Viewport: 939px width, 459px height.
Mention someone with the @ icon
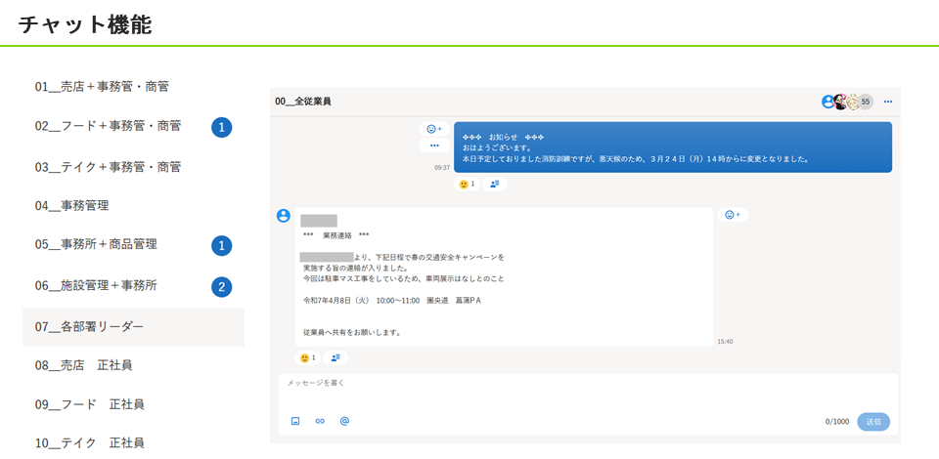[x=344, y=421]
